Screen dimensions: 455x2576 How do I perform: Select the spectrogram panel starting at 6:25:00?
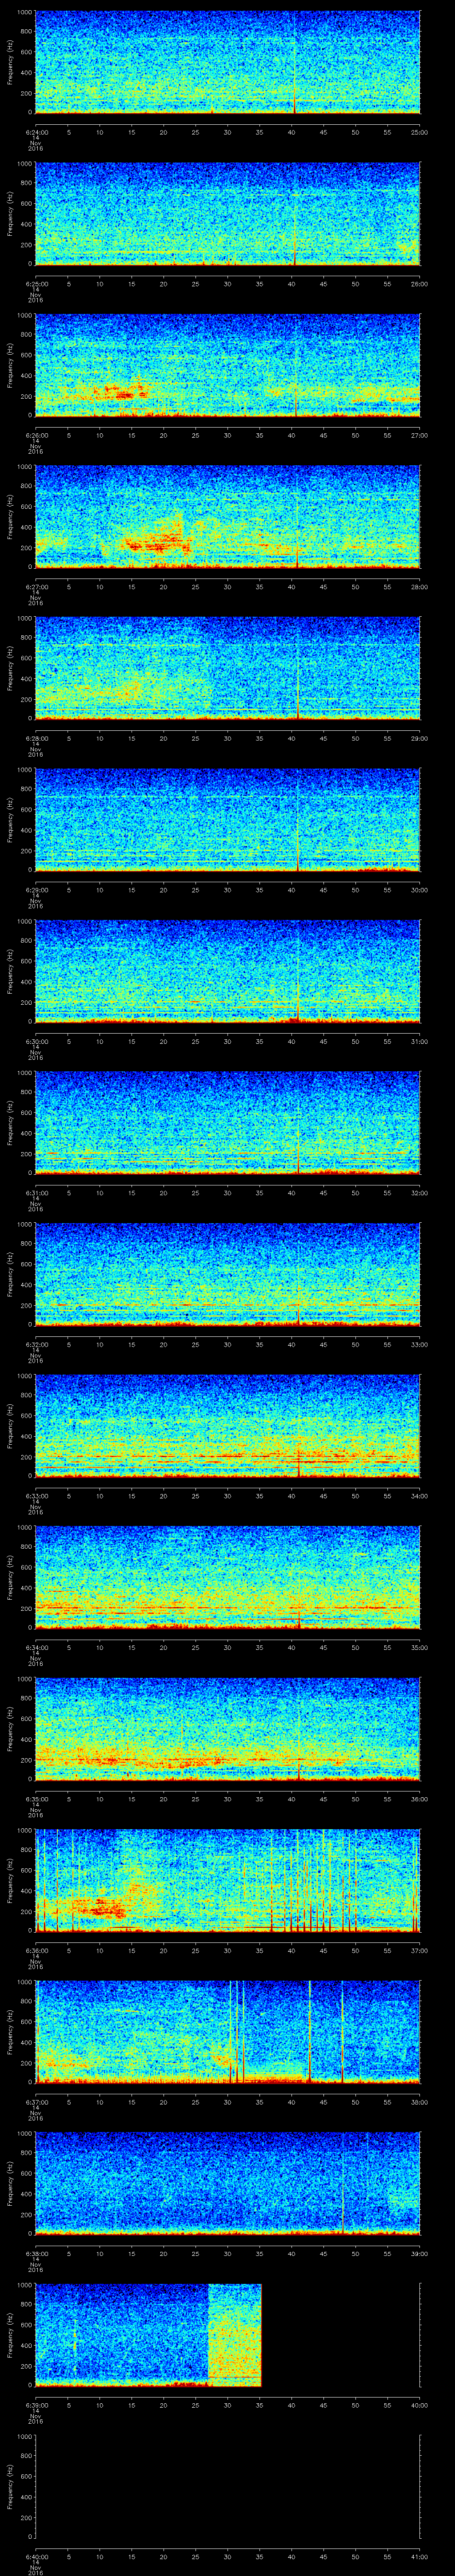point(228,214)
